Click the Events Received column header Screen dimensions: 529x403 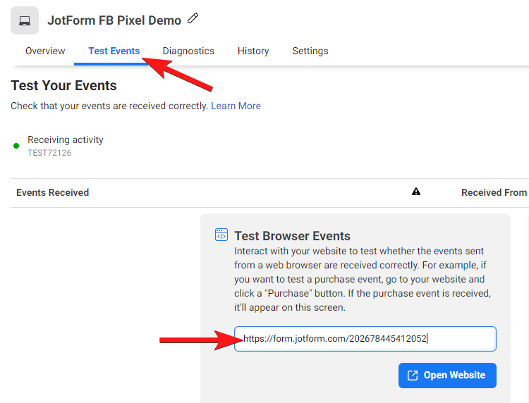click(53, 192)
